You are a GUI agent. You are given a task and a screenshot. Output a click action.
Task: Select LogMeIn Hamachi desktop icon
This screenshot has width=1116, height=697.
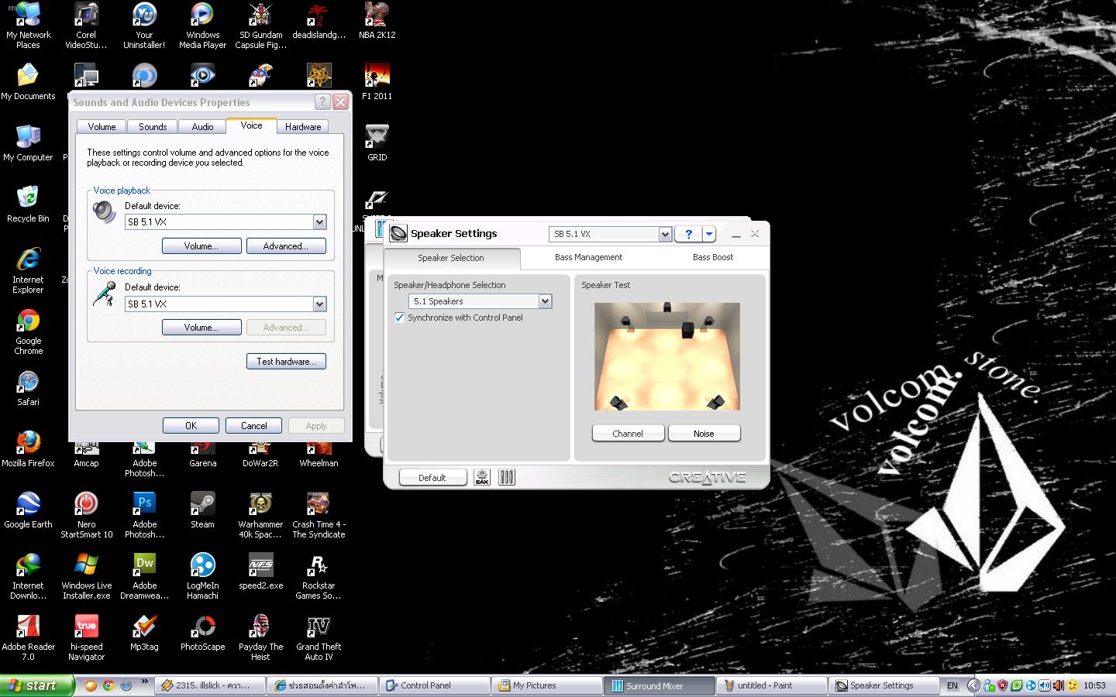click(203, 576)
